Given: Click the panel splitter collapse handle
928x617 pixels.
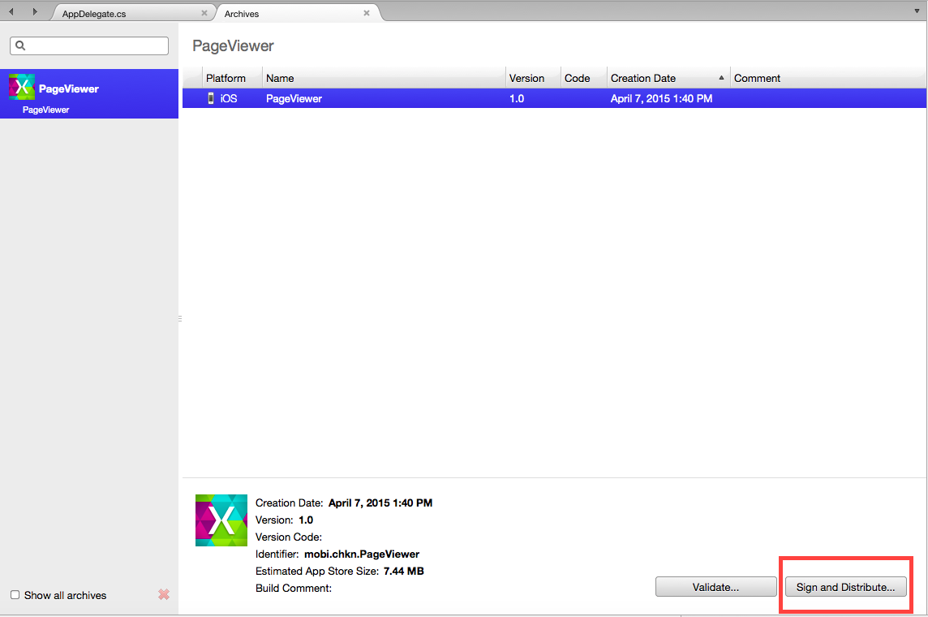Looking at the screenshot, I should point(178,318).
